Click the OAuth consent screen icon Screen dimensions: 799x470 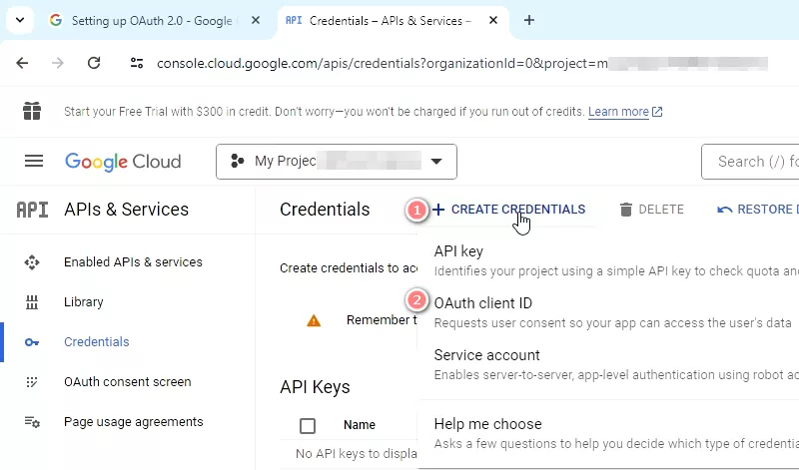click(x=32, y=382)
